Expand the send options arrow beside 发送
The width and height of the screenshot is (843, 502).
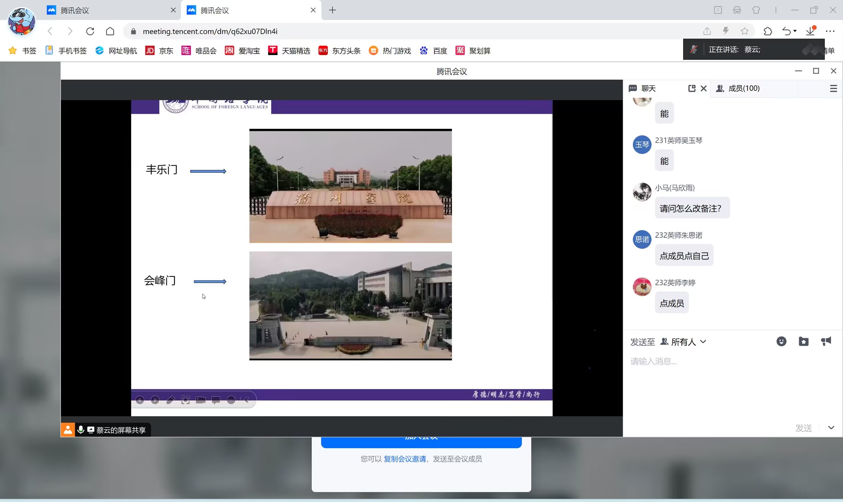831,428
